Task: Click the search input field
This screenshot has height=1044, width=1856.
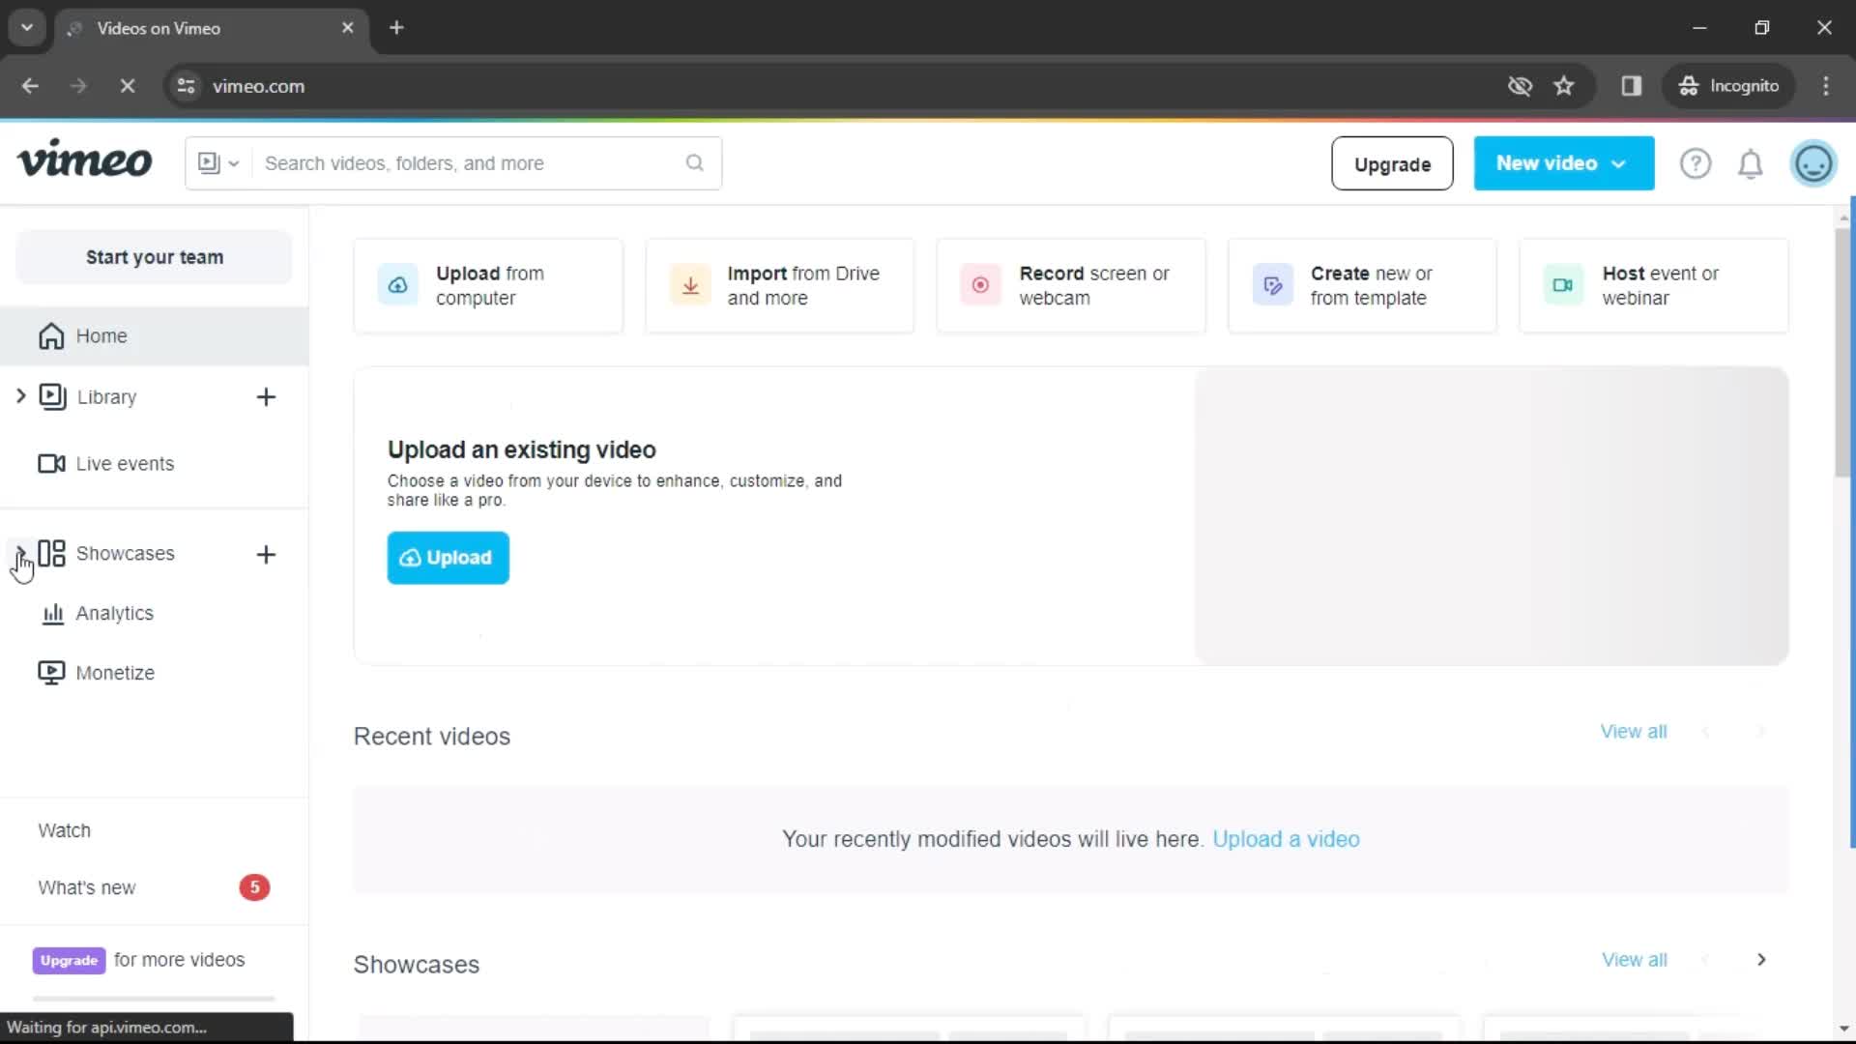Action: 453,163
